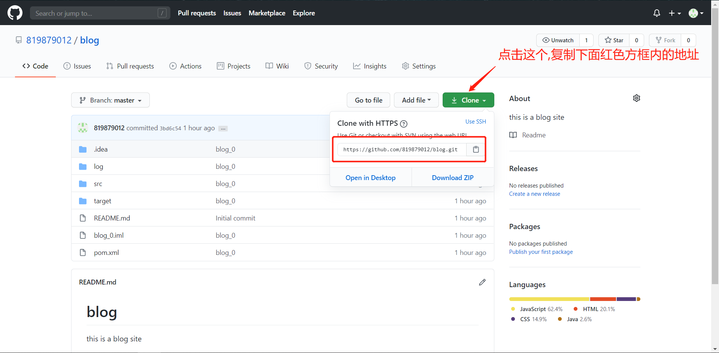
Task: Open the 819879012 owner profile link
Action: tap(49, 40)
